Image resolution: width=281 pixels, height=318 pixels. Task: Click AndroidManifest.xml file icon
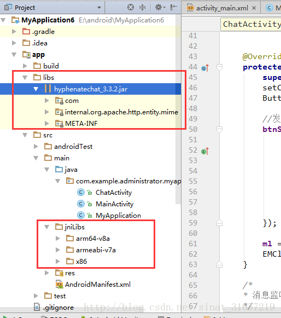(x=59, y=284)
